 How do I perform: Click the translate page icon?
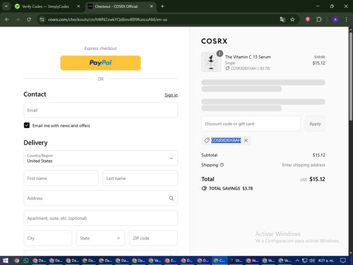(282, 19)
